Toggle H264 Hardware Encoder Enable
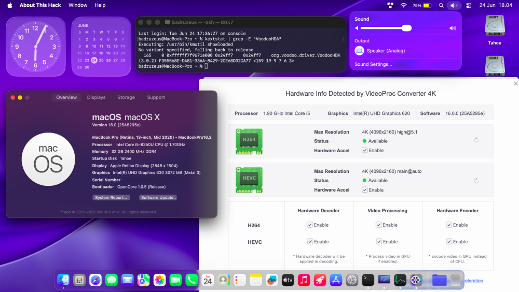Screen dimensions: 519x292 coord(449,225)
